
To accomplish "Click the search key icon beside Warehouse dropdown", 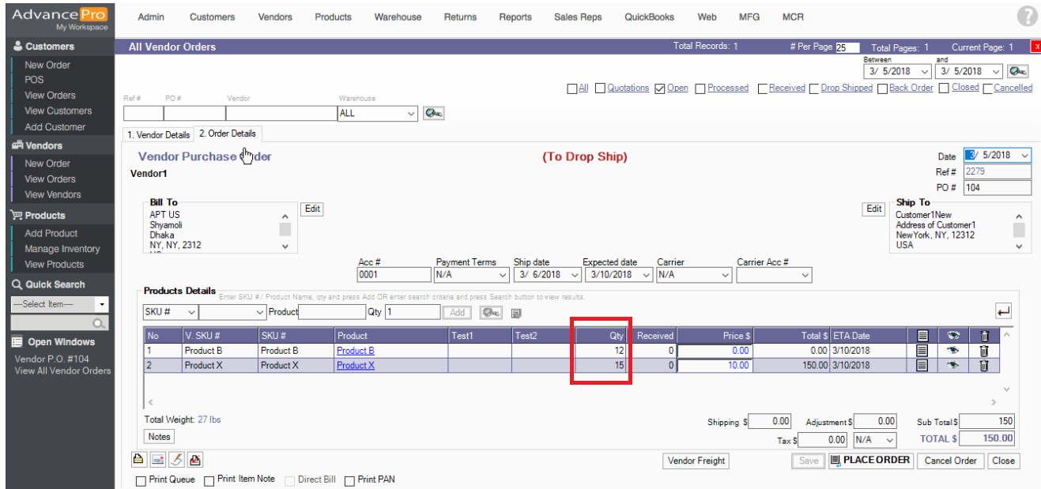I will (x=433, y=113).
